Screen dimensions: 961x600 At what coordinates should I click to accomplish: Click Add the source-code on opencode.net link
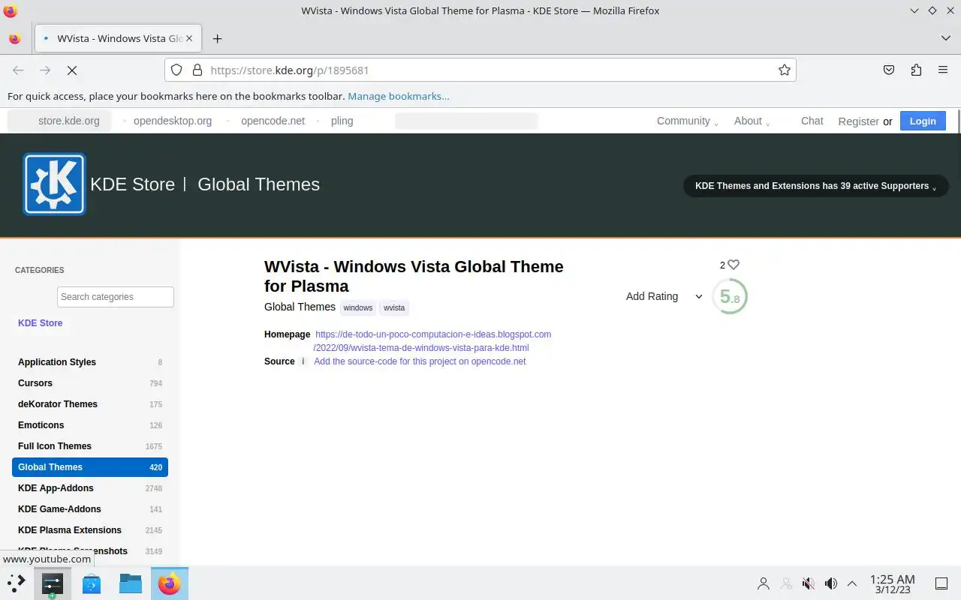tap(420, 361)
